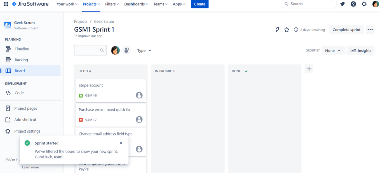Open the app switcher grid icon

[6, 4]
